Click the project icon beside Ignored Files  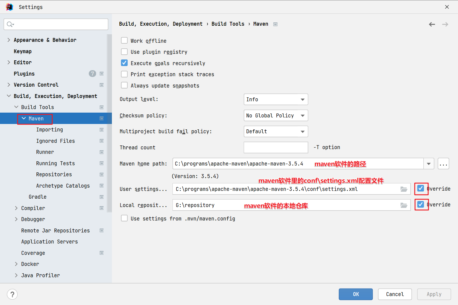[x=101, y=141]
